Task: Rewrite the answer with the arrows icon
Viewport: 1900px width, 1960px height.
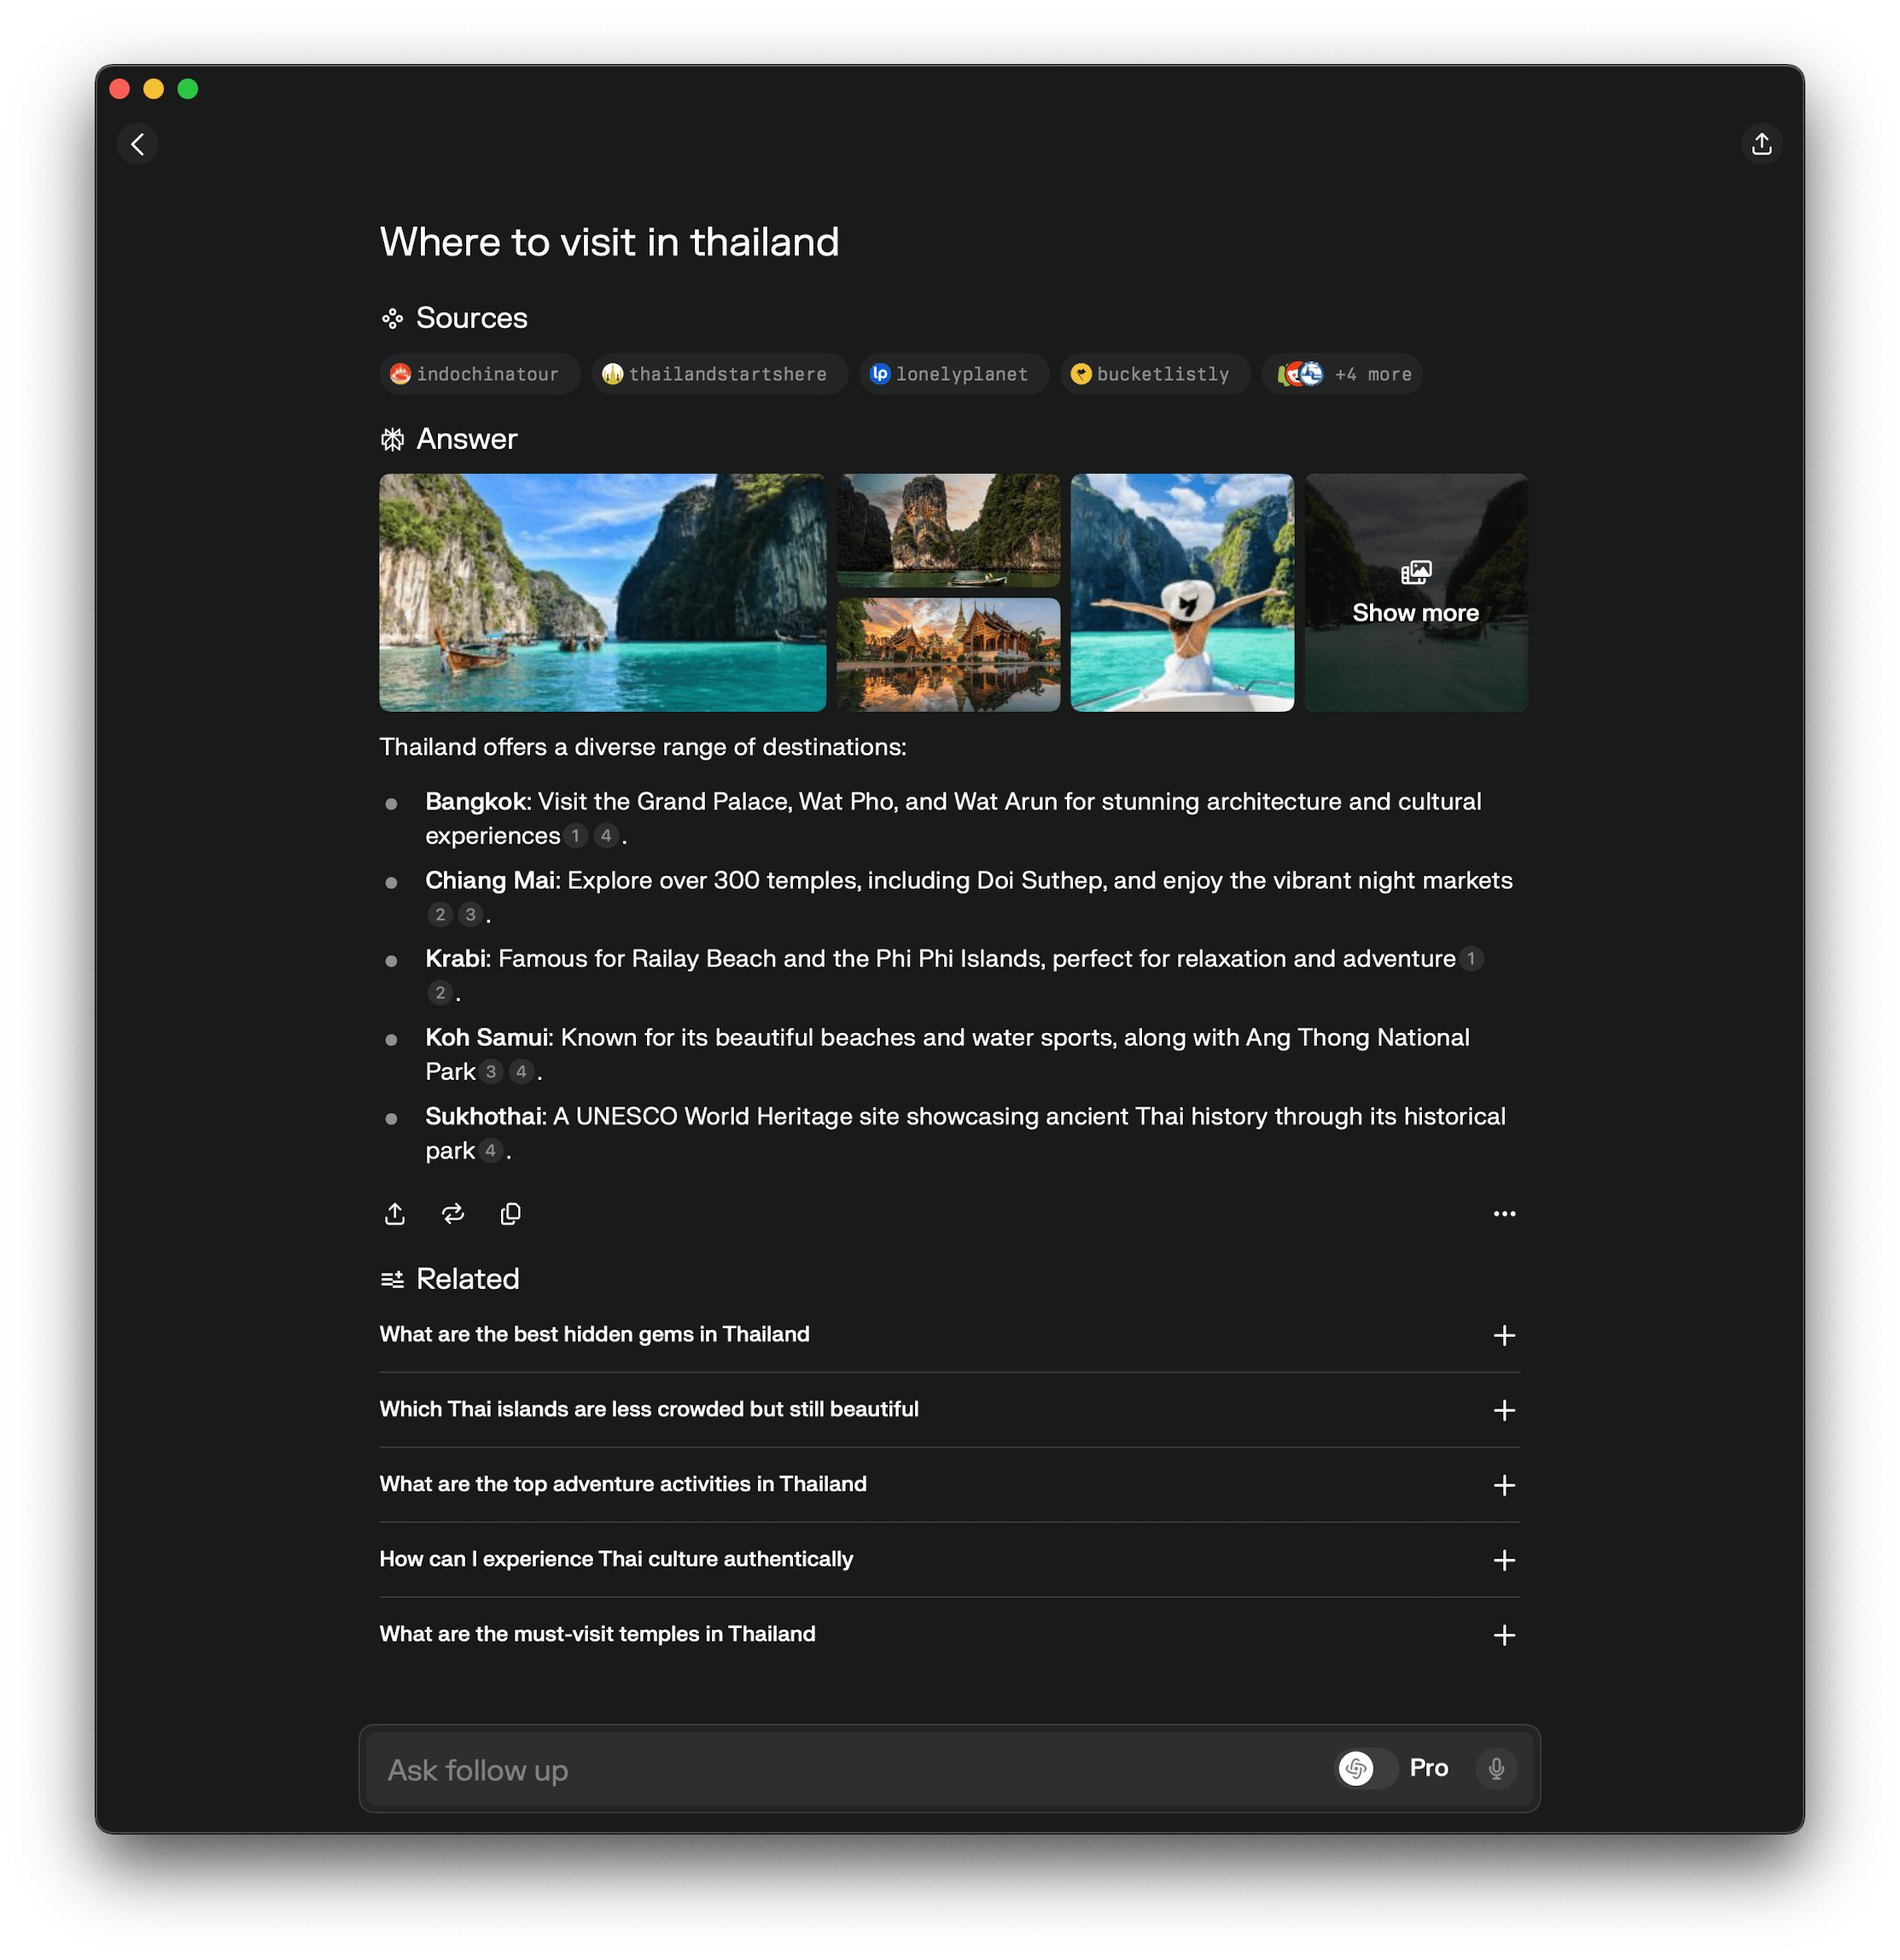Action: pos(453,1214)
